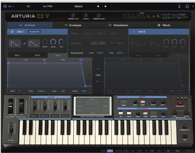Go to the next preset arrow
195x153 pixels.
point(106,6)
